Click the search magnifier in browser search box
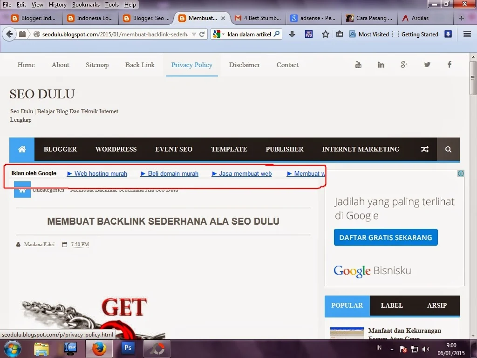Viewport: 477px width, 358px height. [x=277, y=34]
